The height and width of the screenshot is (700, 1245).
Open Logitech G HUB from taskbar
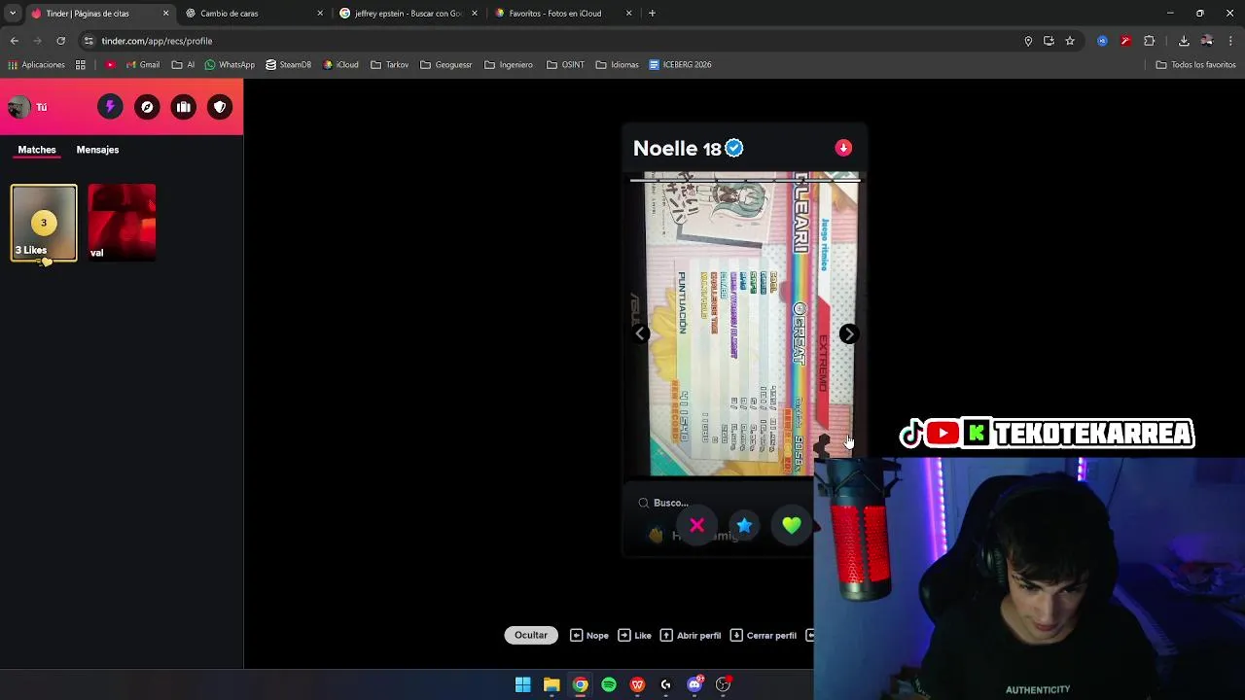coord(665,684)
